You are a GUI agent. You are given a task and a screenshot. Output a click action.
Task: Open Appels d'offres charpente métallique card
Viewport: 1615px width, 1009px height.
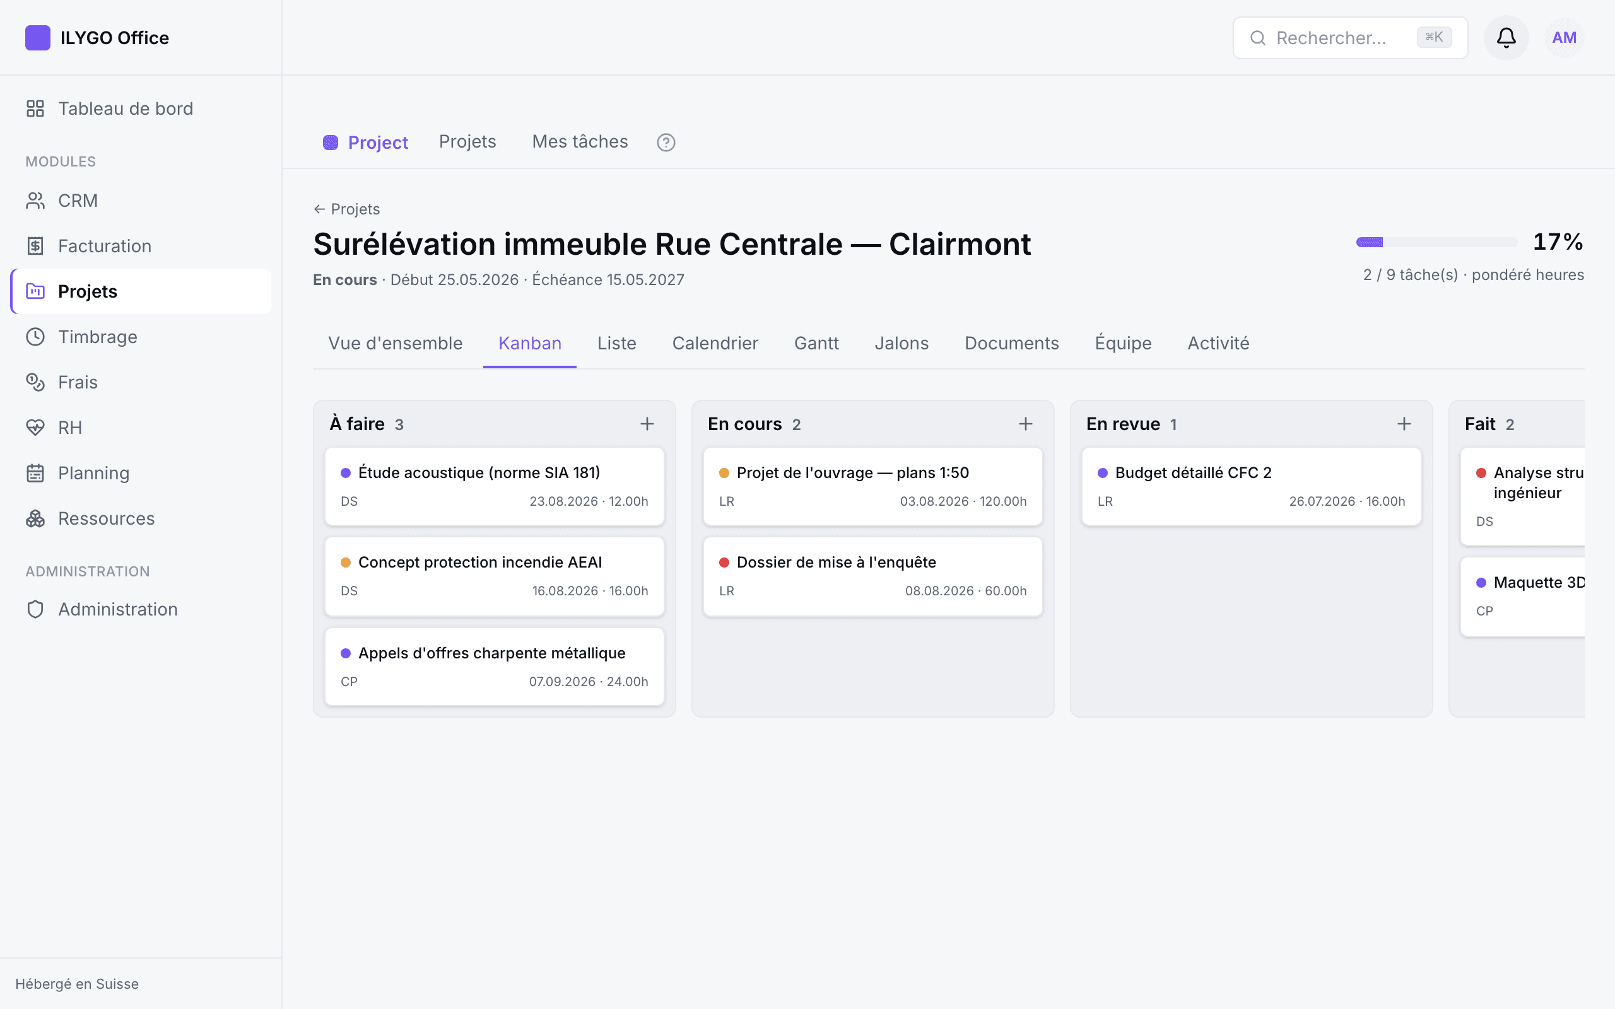pos(495,667)
